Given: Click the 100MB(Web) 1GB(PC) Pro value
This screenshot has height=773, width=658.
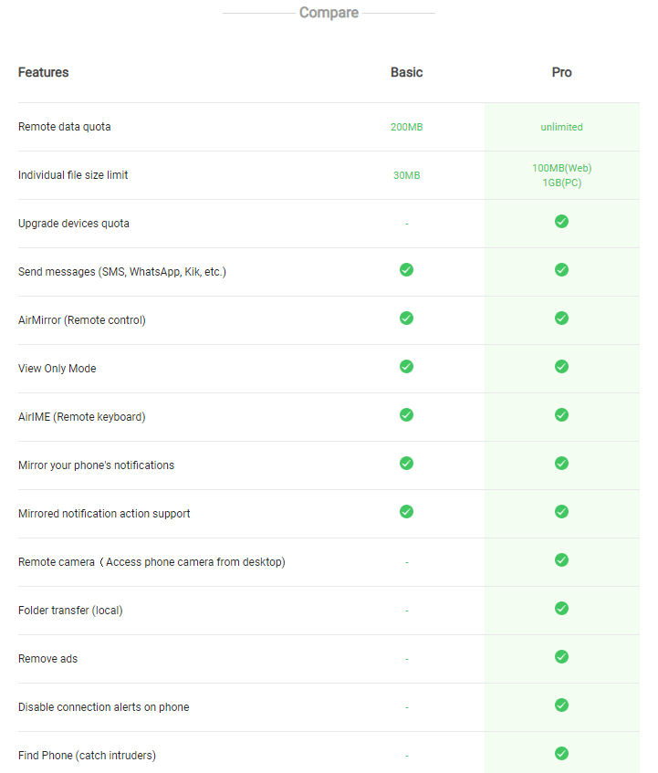Looking at the screenshot, I should (x=561, y=175).
